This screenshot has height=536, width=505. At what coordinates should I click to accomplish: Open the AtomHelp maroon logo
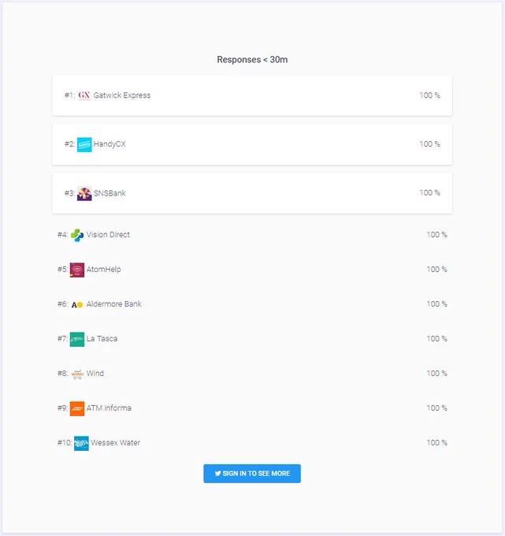tap(77, 270)
